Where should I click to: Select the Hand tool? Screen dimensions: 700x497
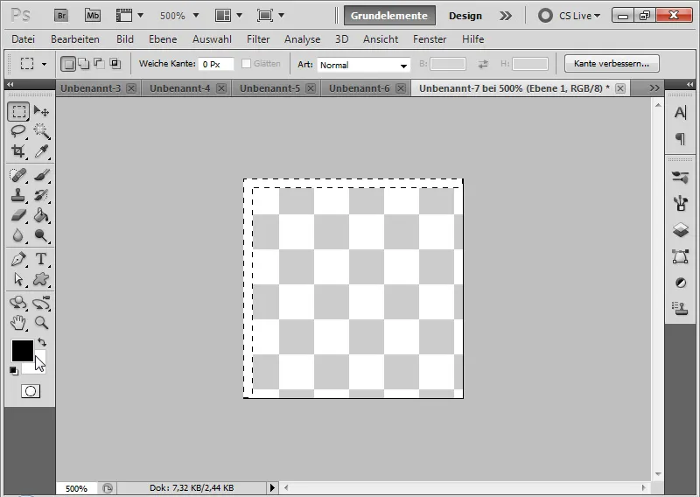pos(18,322)
